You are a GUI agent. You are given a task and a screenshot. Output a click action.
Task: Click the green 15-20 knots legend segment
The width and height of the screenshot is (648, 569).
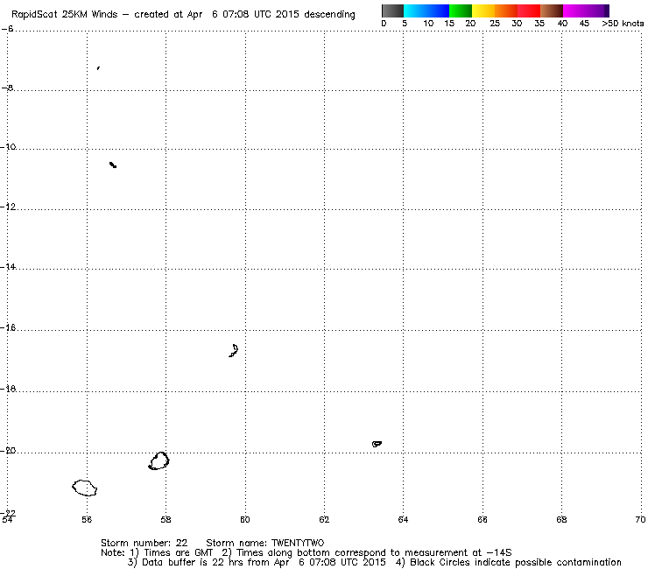pos(461,11)
